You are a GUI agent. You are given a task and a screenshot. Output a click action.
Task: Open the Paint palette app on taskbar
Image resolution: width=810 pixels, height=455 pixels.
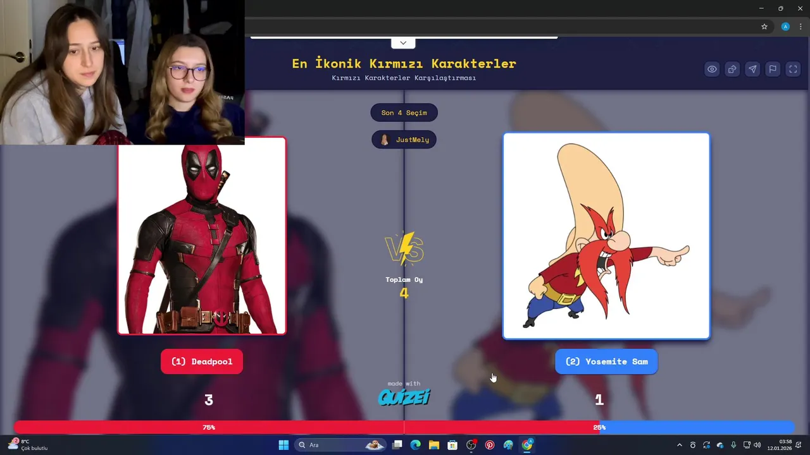(508, 445)
